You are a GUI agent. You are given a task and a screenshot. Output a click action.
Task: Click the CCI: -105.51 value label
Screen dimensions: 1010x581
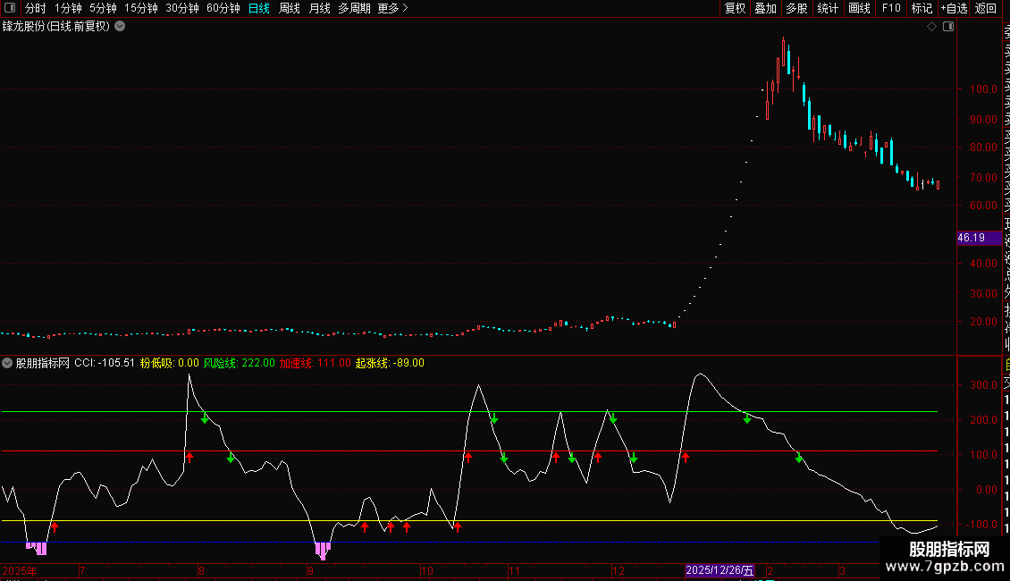click(105, 363)
